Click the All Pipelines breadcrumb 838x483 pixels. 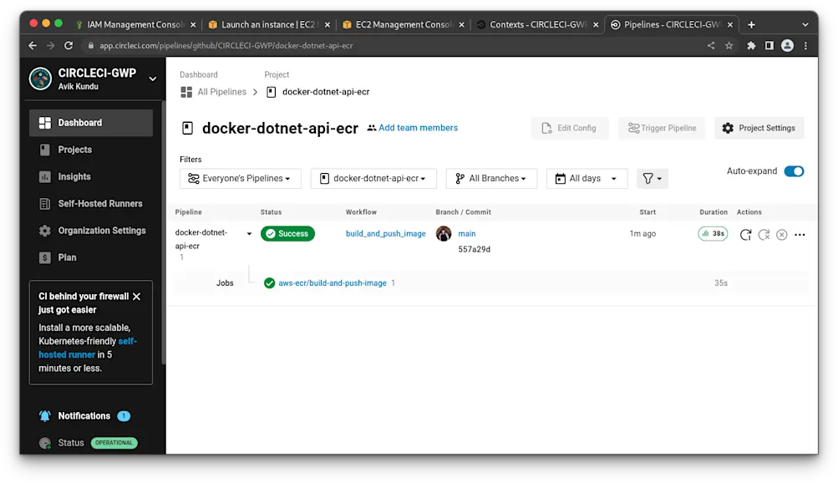(221, 92)
